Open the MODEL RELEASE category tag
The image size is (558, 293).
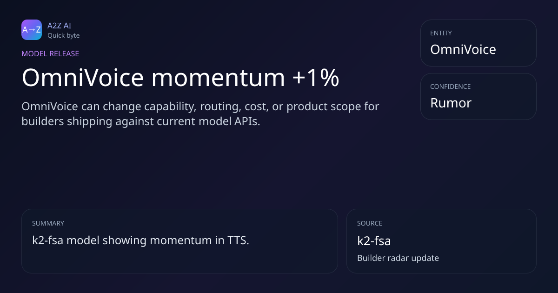50,53
